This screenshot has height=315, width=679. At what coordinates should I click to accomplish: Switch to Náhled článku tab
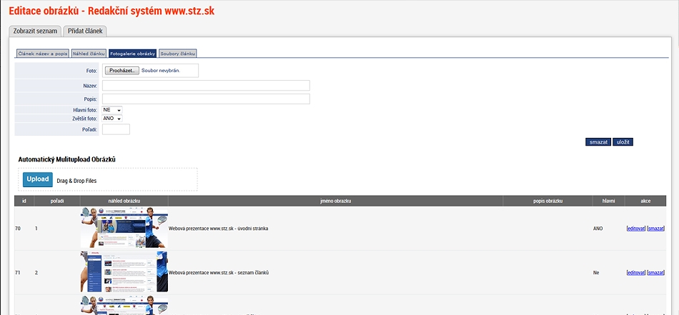click(x=89, y=54)
